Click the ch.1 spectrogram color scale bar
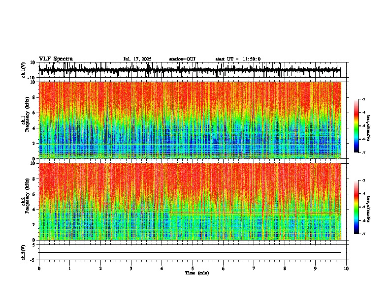The image size is (390, 301). tap(356, 126)
